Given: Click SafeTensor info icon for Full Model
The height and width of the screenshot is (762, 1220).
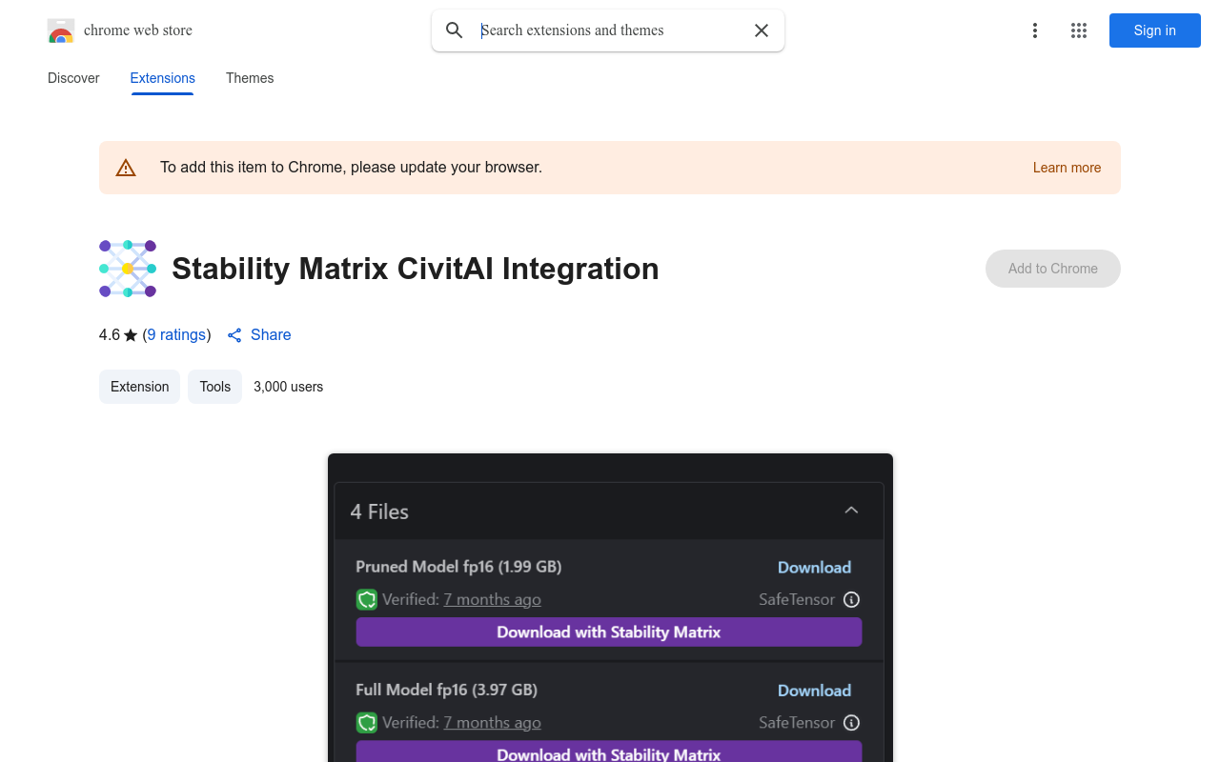Looking at the screenshot, I should click(852, 723).
